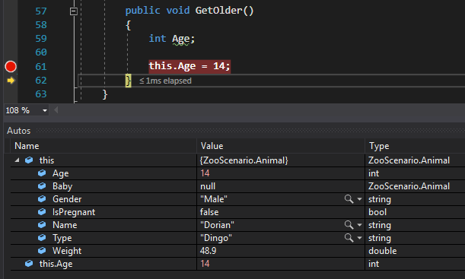Click the field icon beside Type
The width and height of the screenshot is (465, 279).
[42, 238]
